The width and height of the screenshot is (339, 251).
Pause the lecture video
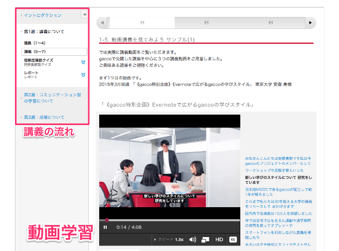tap(105, 227)
